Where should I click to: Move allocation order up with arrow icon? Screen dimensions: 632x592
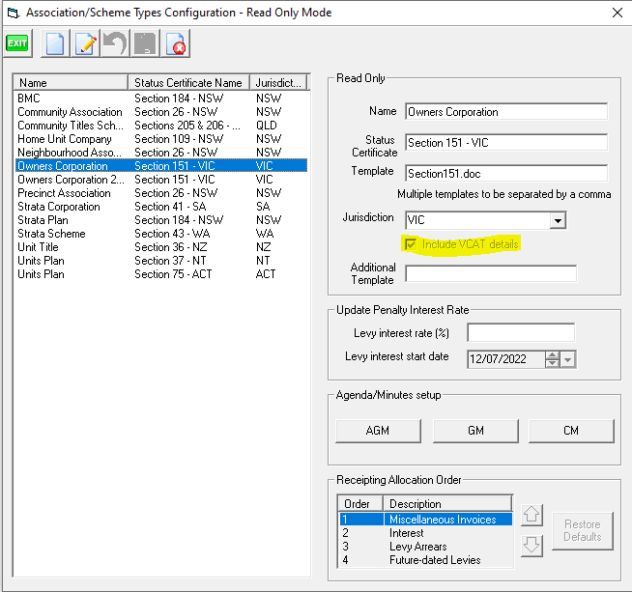(531, 515)
